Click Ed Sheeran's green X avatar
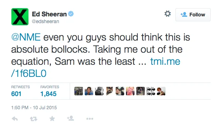Screen dimensions: 221x132 coord(20,17)
